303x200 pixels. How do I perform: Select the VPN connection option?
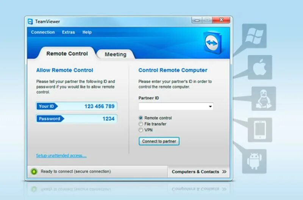click(141, 130)
